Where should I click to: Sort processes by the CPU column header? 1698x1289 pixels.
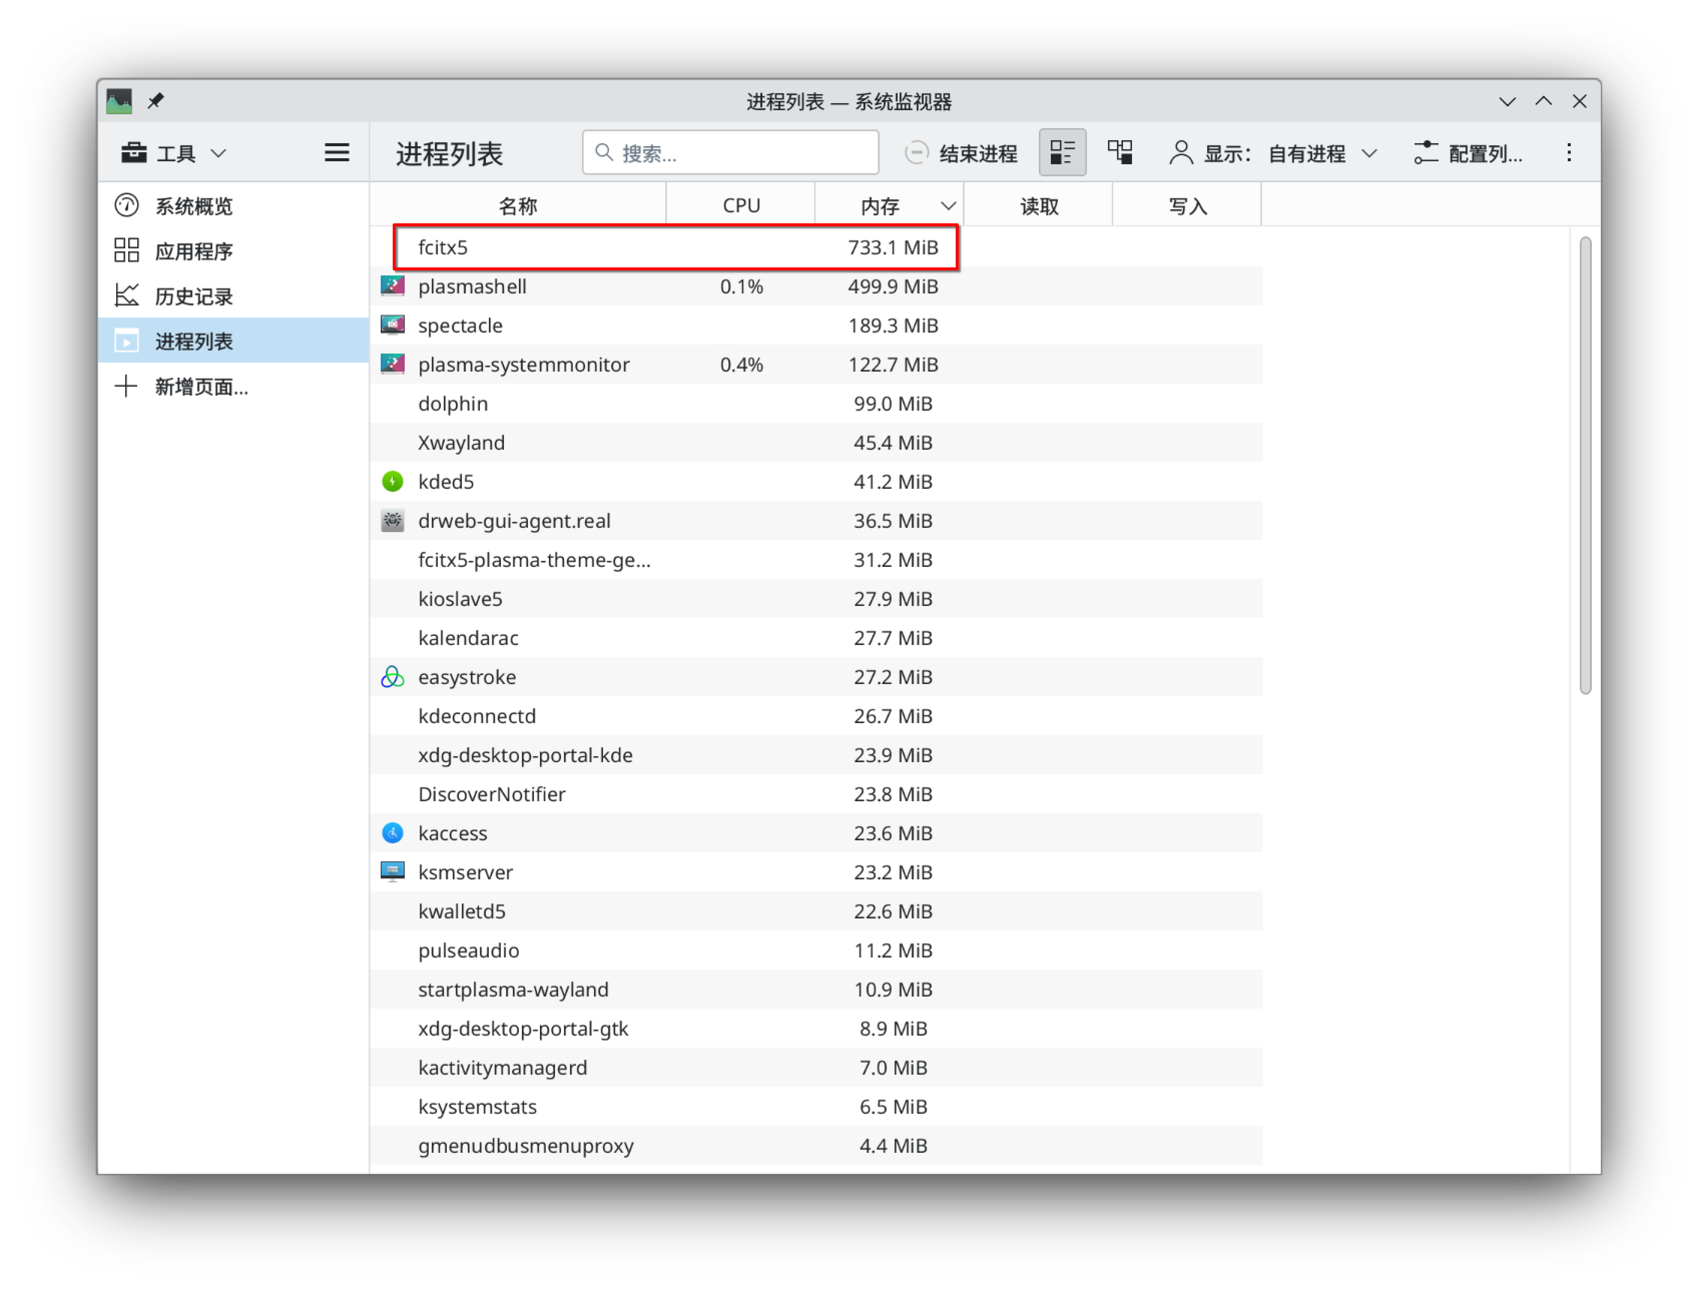(739, 204)
